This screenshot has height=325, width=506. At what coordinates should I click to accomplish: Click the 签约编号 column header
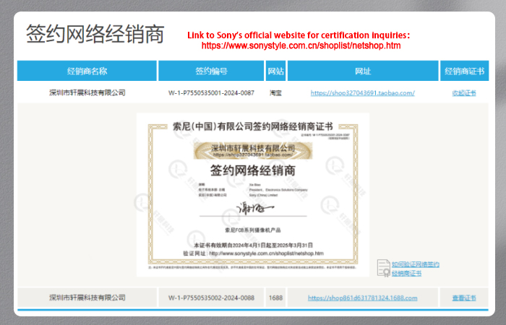[211, 71]
